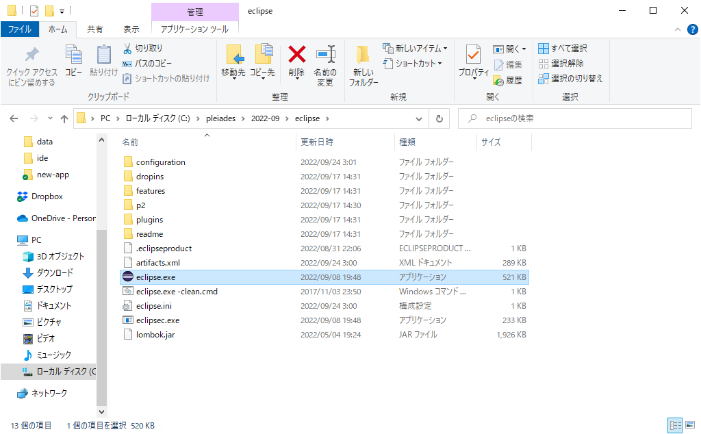Expand the pleiades breadcrumb chevron
Screen dimensions: 701x434
[243, 118]
